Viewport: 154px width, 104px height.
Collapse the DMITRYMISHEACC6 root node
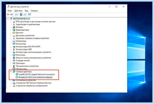pos(8,19)
